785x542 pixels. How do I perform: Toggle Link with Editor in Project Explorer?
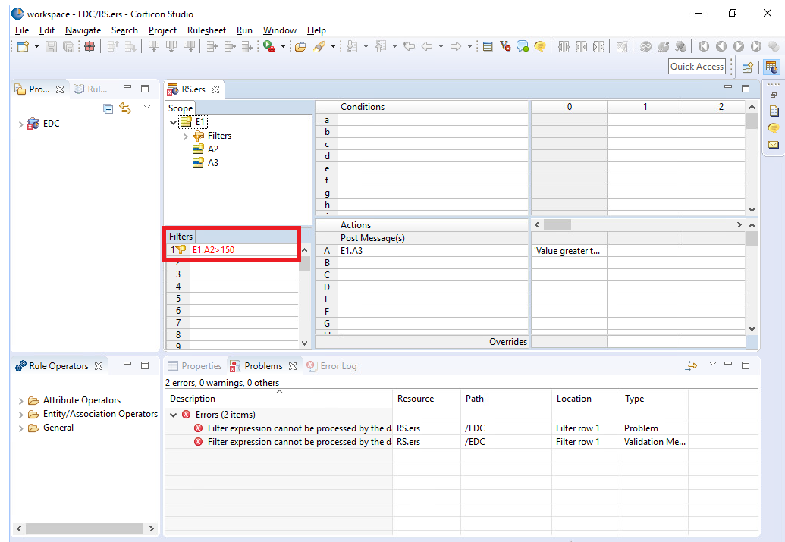click(125, 108)
